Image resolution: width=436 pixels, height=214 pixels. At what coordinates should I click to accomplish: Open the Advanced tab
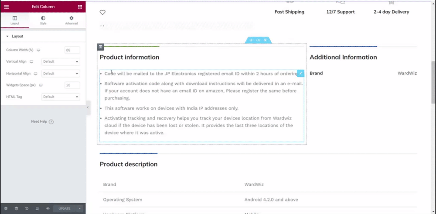(x=72, y=20)
